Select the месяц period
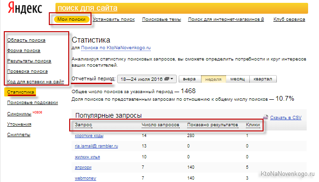319x182 pixels. tap(237, 79)
